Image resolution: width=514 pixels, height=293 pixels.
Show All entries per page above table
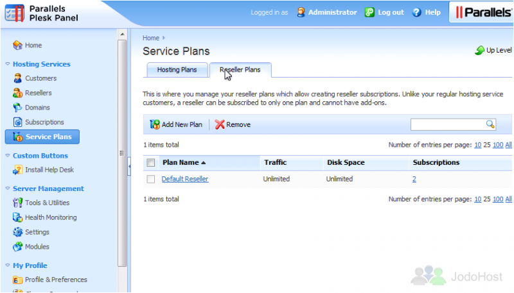click(x=508, y=145)
